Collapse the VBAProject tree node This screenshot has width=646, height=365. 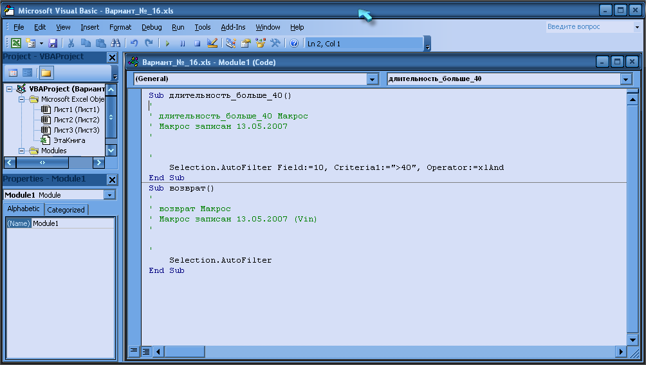click(9, 89)
